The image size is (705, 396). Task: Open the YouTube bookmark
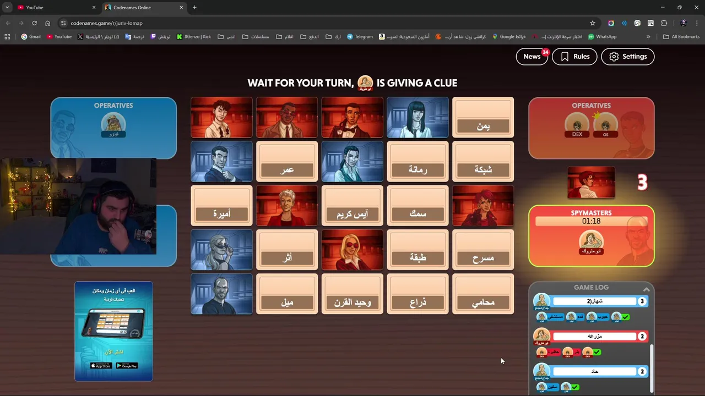click(59, 37)
